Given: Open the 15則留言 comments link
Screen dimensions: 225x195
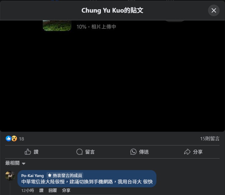Looking at the screenshot, I should [210, 139].
